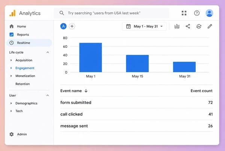
Task: Open the user account avatar
Action: (209, 13)
